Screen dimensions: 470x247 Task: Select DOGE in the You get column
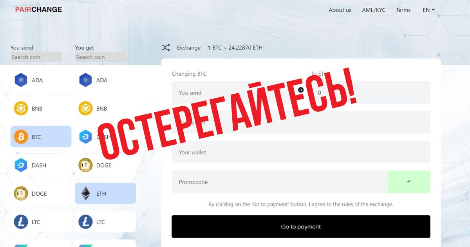[105, 165]
